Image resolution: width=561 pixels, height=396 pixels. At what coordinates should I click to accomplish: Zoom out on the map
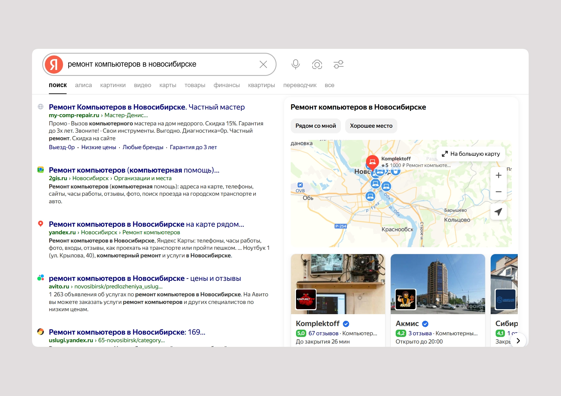pyautogui.click(x=498, y=192)
